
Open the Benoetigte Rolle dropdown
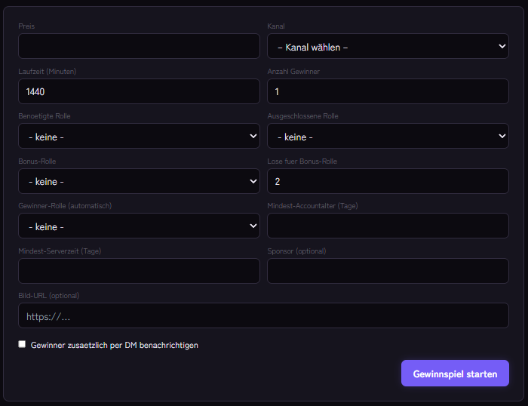point(139,136)
